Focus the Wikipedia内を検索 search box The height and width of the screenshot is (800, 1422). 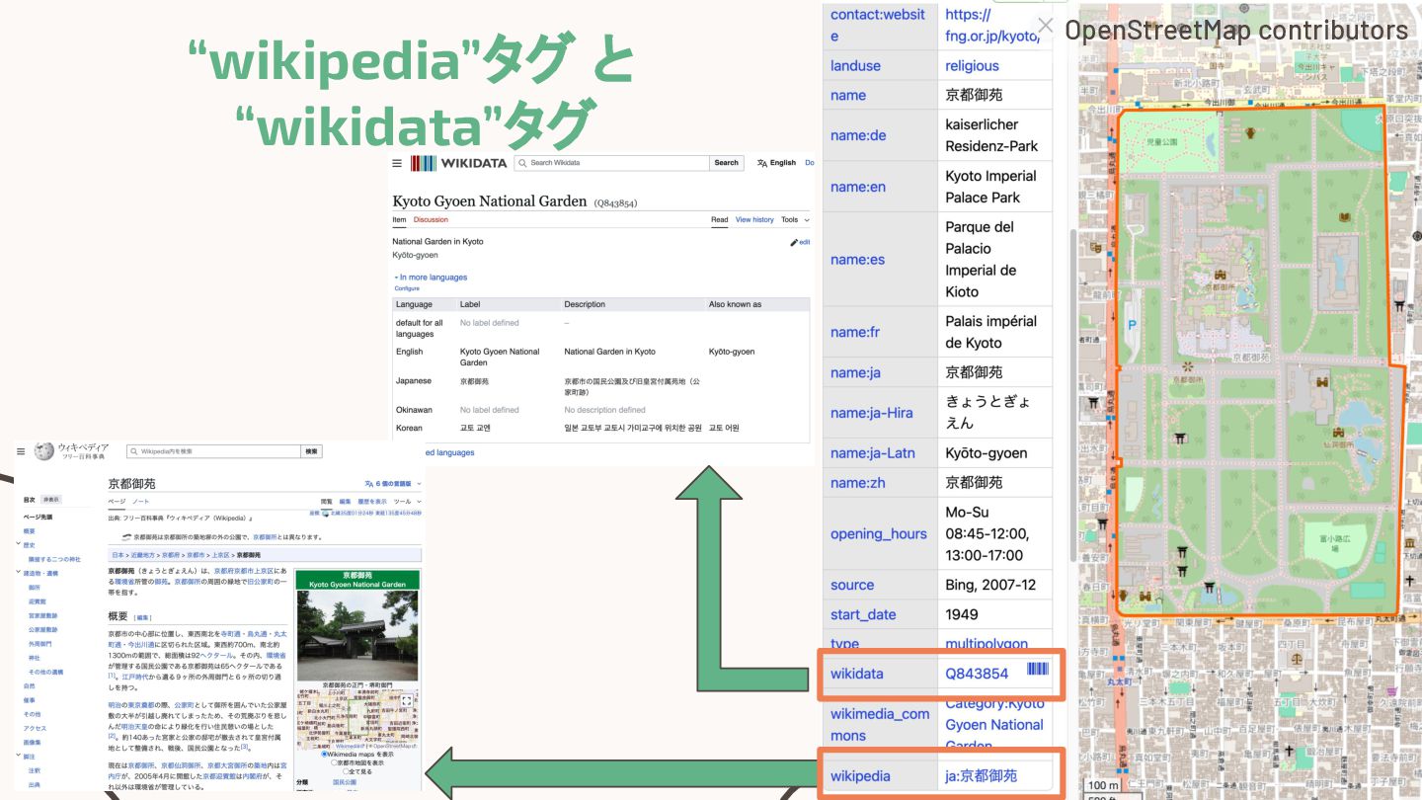213,451
